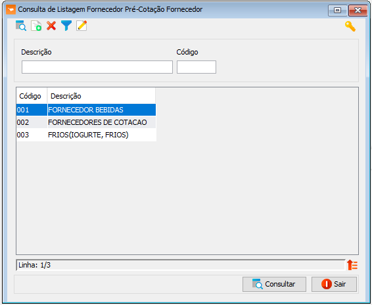Click the Sair exit button

point(334,284)
